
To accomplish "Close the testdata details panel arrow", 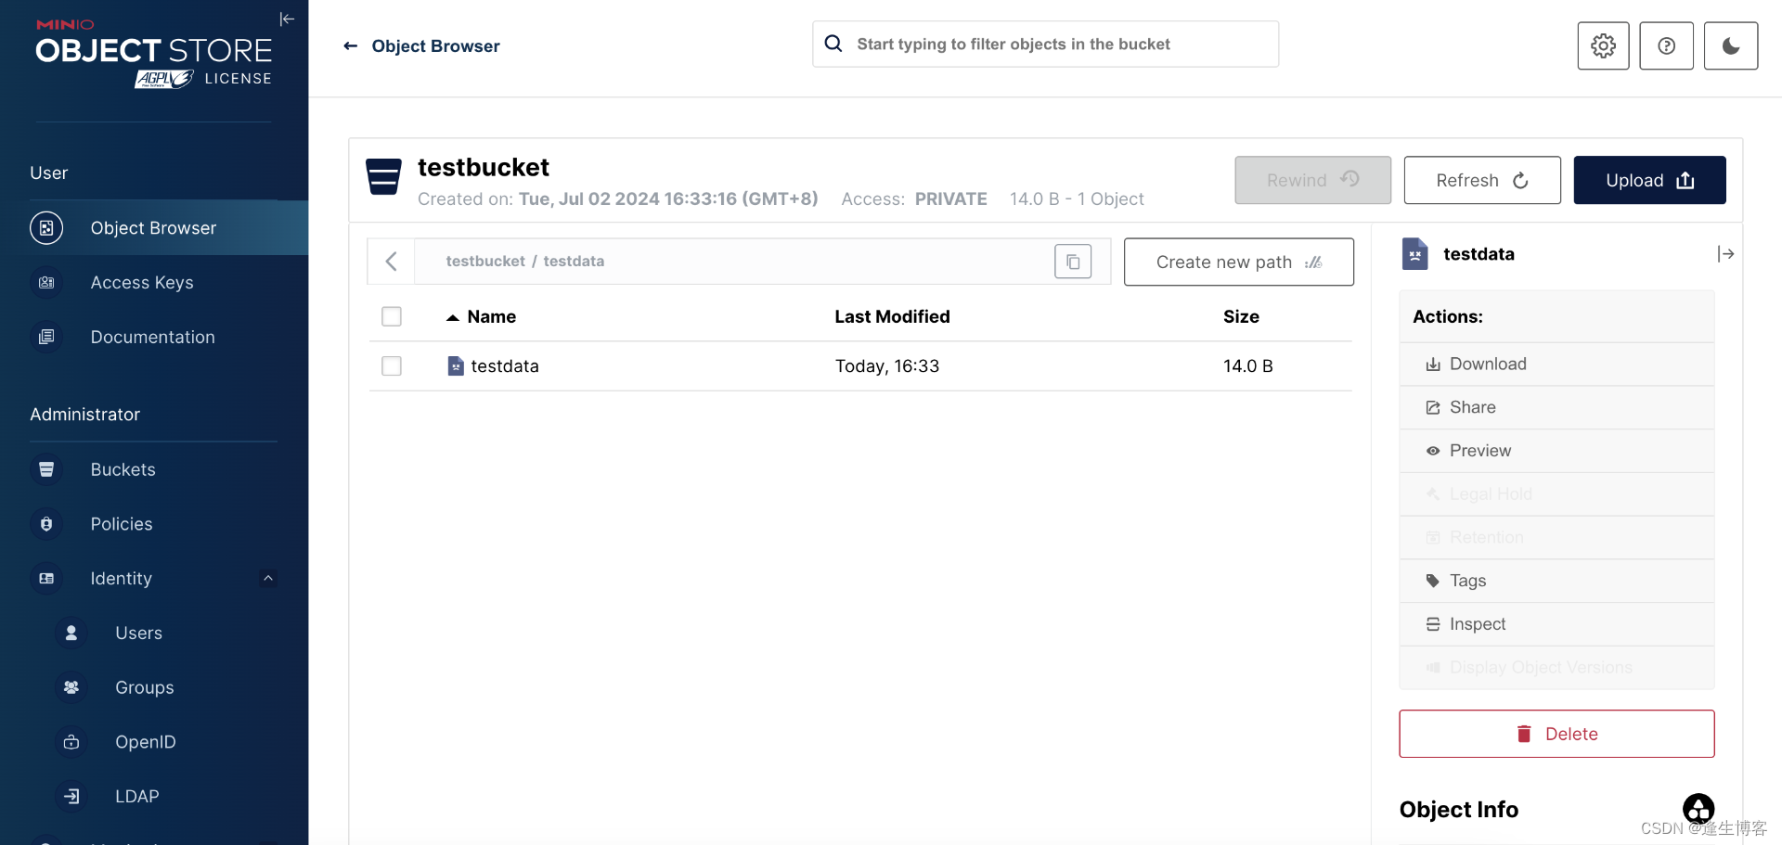I will click(1725, 254).
